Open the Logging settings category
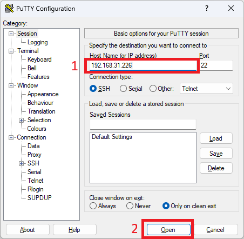The width and height of the screenshot is (244, 239). point(37,42)
